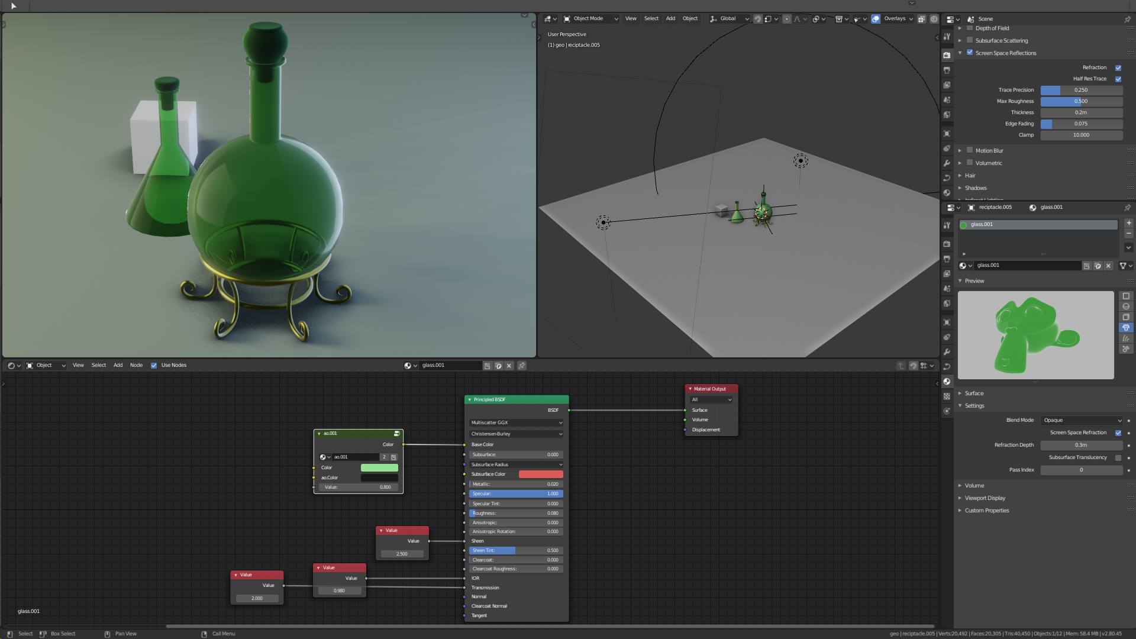Click the Material Output node icon
The height and width of the screenshot is (639, 1136).
coord(690,389)
